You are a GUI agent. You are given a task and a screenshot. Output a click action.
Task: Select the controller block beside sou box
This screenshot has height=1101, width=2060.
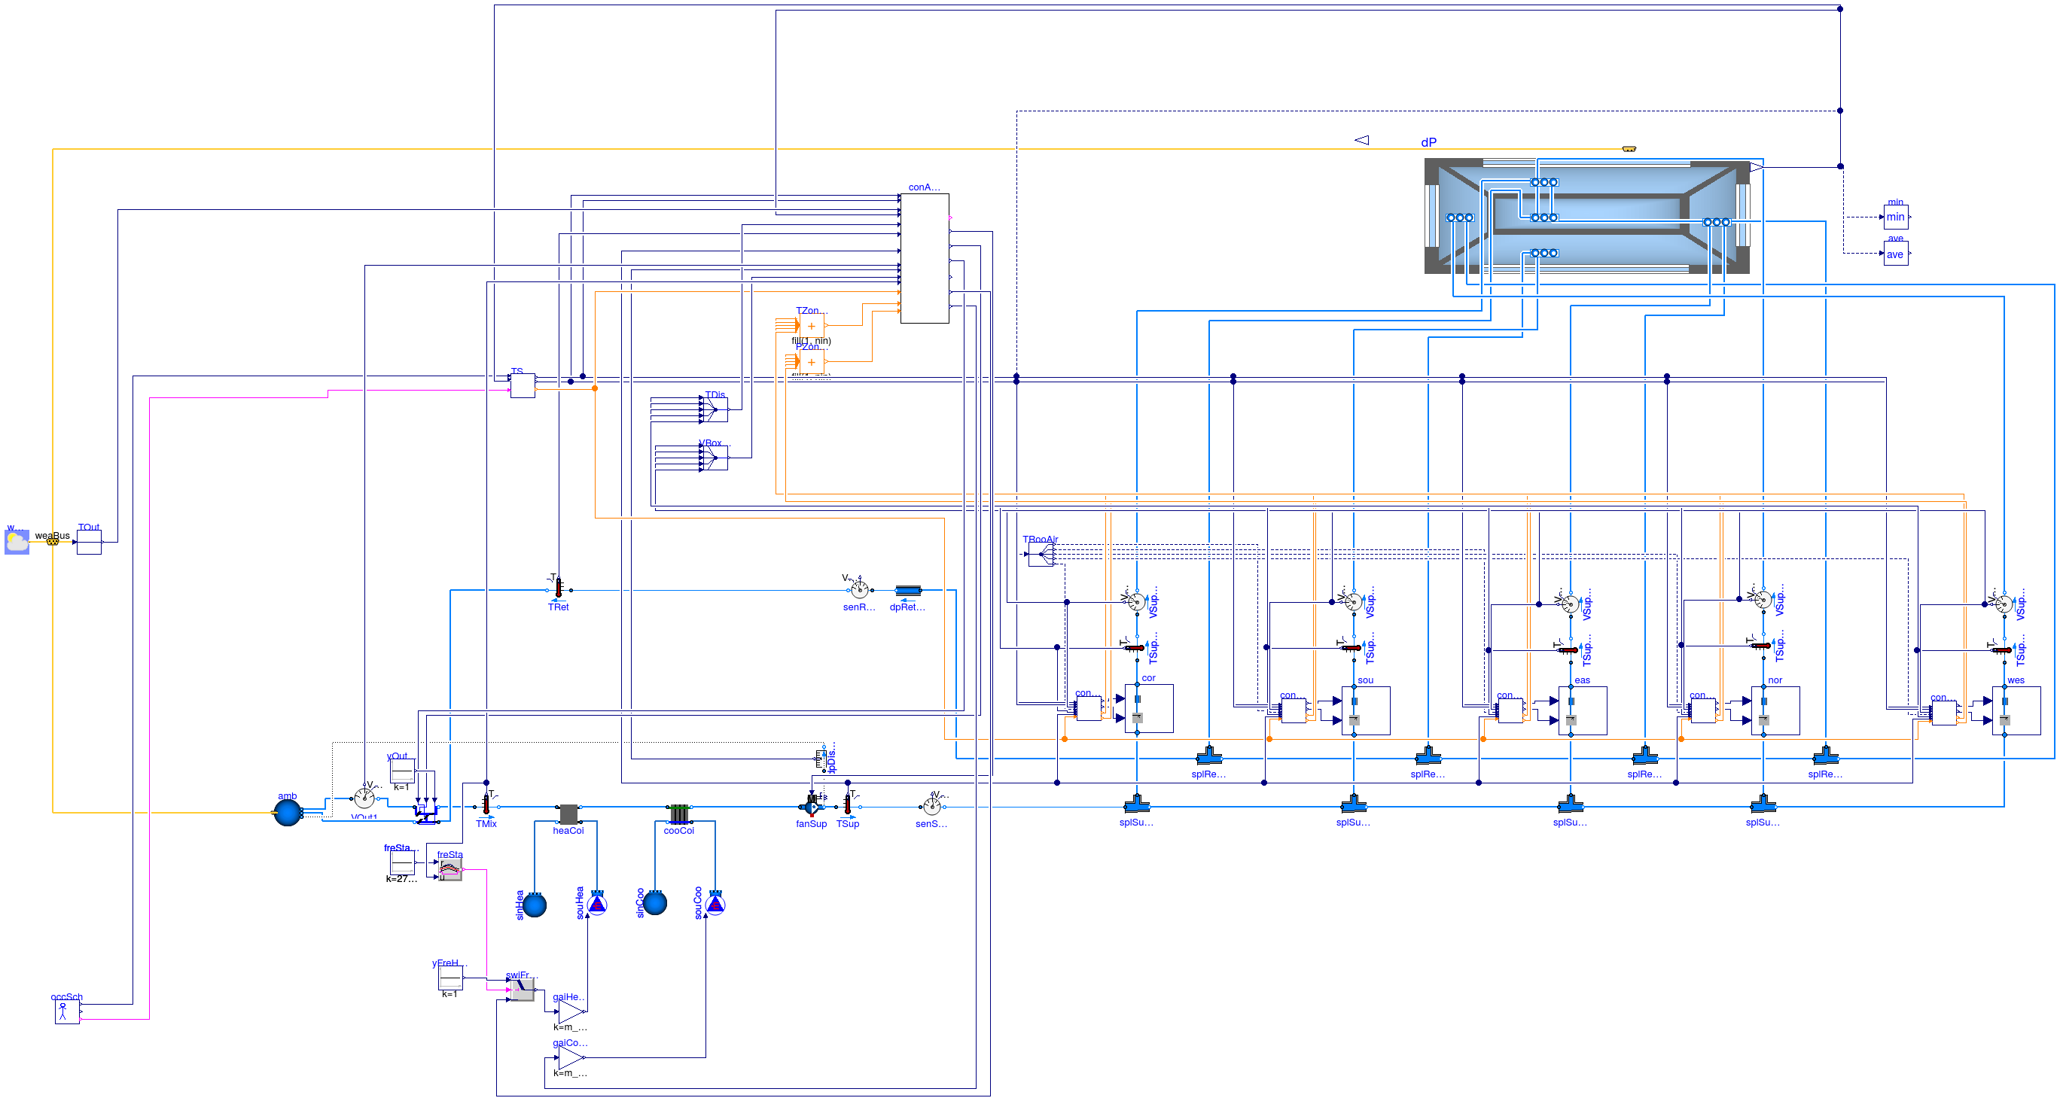1293,711
